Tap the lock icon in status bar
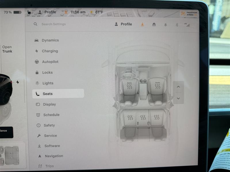The image size is (230, 172). [x=29, y=12]
